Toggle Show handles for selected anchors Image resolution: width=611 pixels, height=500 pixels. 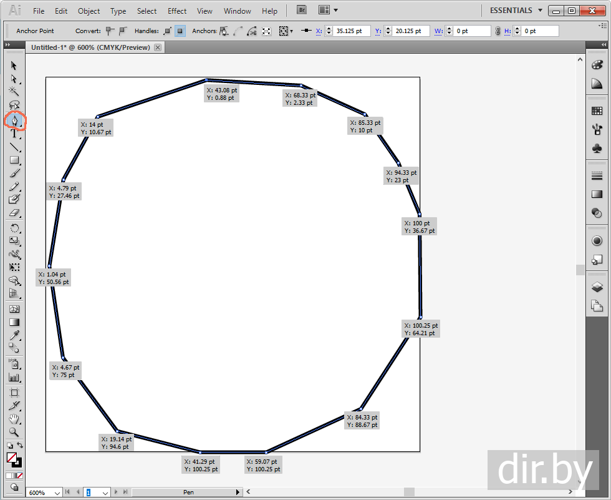pos(167,31)
